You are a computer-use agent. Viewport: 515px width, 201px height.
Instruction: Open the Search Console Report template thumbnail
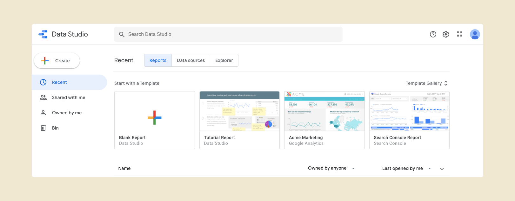pyautogui.click(x=409, y=111)
